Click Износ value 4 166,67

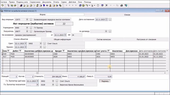pyautogui.click(x=77, y=77)
